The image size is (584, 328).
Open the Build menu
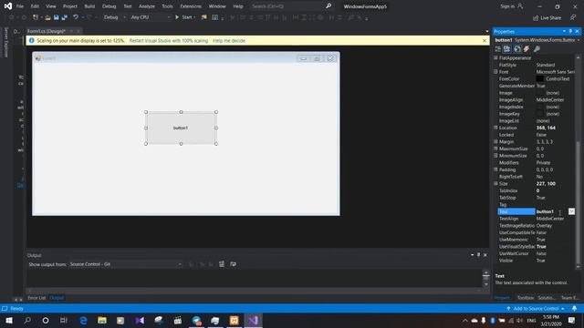point(89,6)
